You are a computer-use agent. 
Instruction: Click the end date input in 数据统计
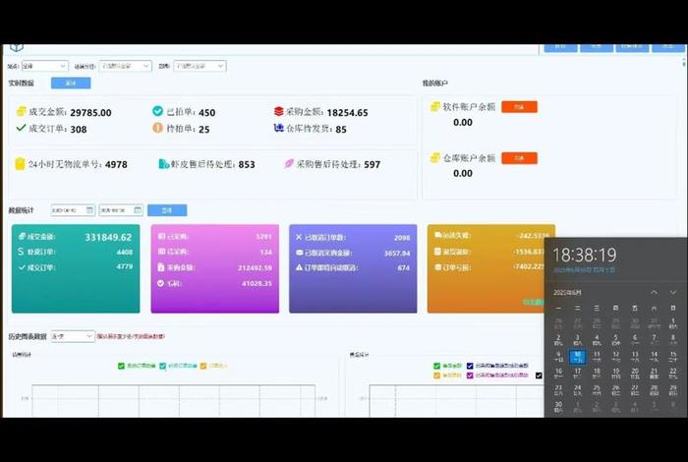point(121,210)
